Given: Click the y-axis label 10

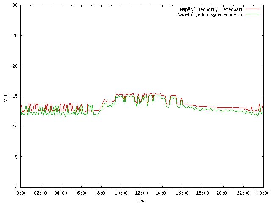Looking at the screenshot, I should [15, 126].
